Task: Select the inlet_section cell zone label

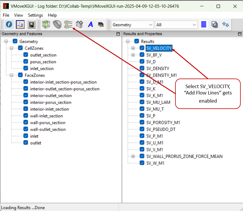Action: (42, 68)
